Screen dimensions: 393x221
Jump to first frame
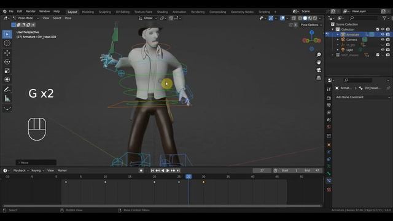point(152,171)
